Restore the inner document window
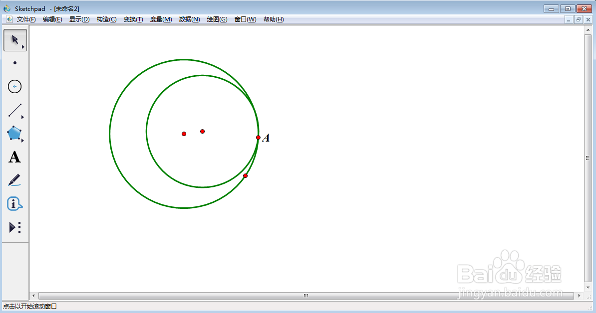This screenshot has width=596, height=313. coord(579,20)
